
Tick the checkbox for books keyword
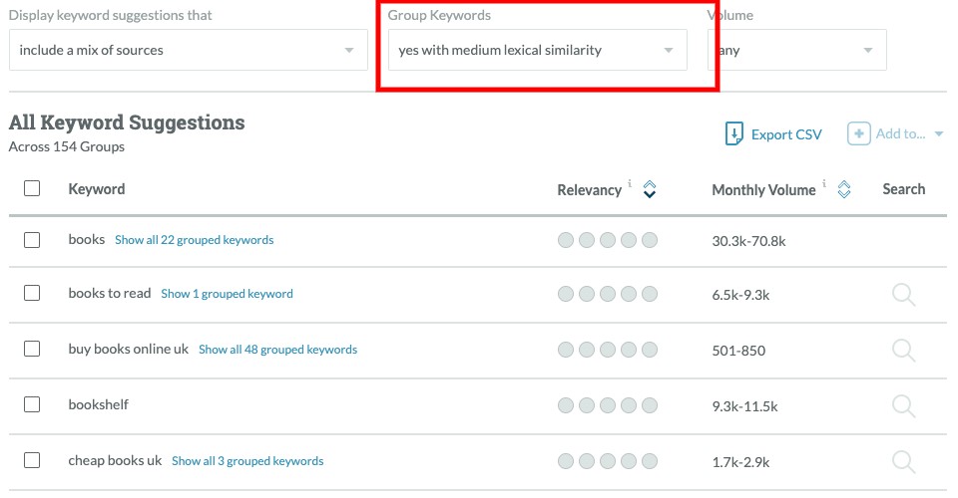pyautogui.click(x=32, y=240)
